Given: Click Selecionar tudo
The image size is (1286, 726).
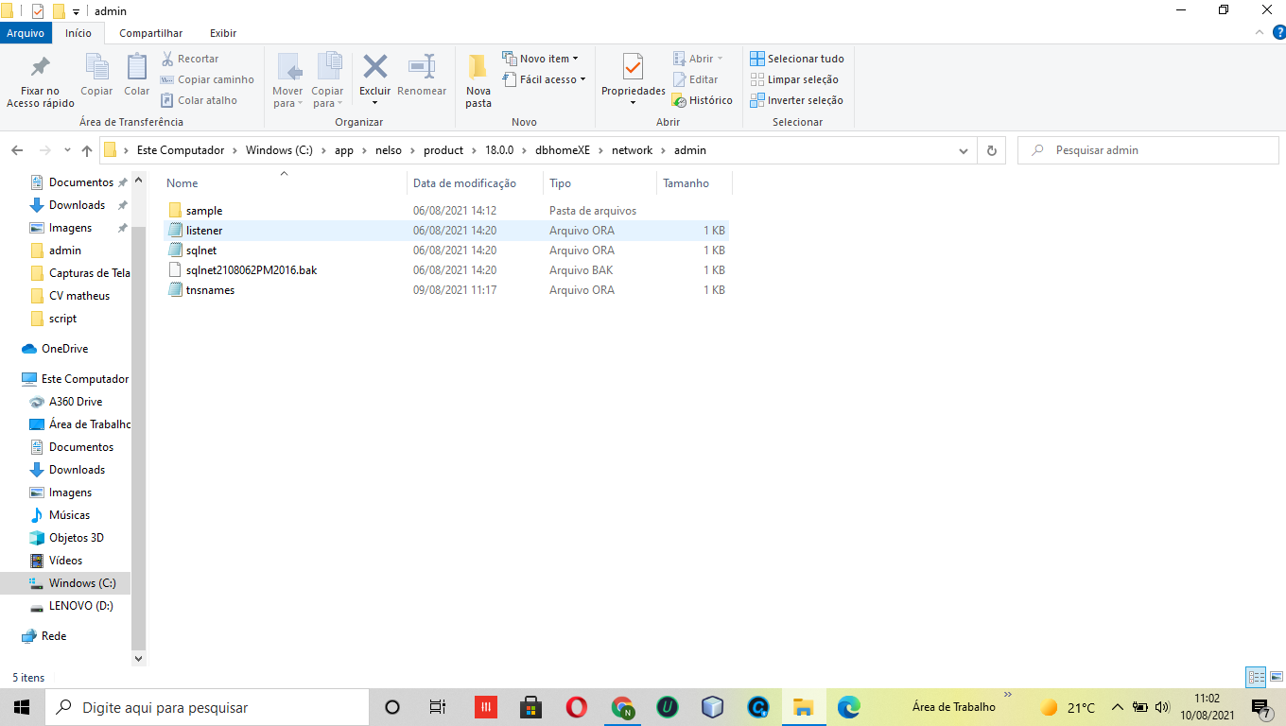Looking at the screenshot, I should 797,59.
